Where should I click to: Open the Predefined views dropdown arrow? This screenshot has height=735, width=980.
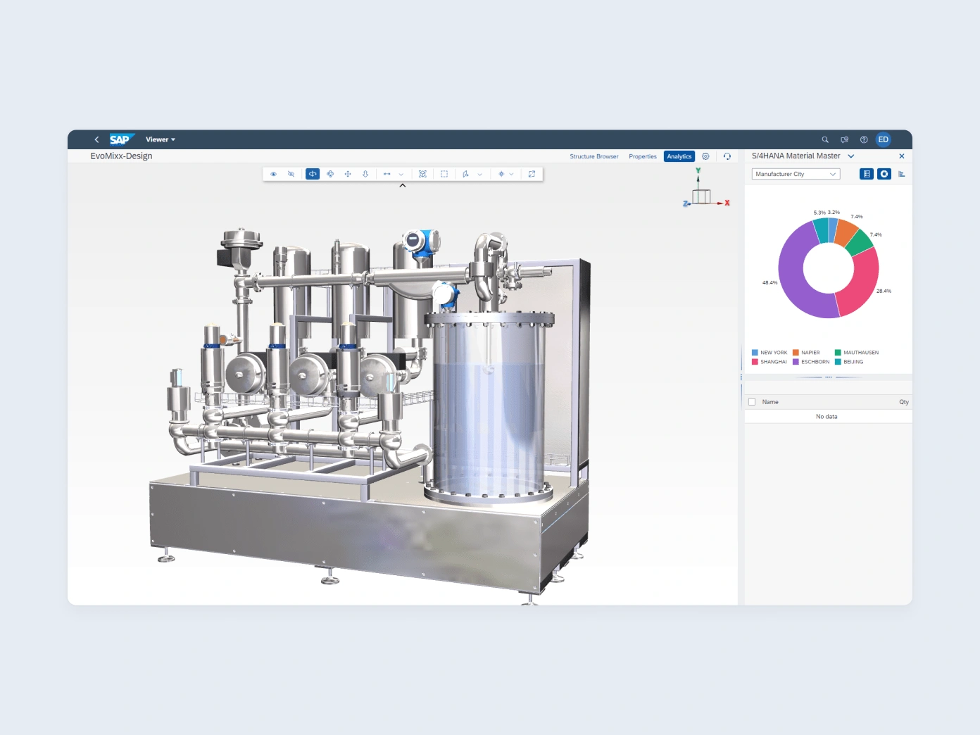coord(512,174)
